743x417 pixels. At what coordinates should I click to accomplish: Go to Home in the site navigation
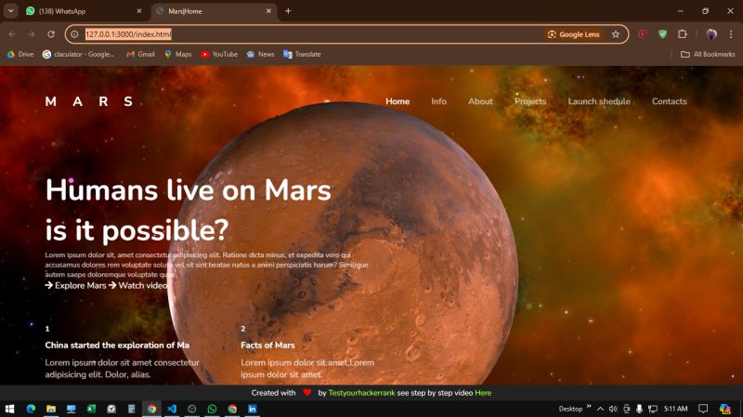point(398,101)
